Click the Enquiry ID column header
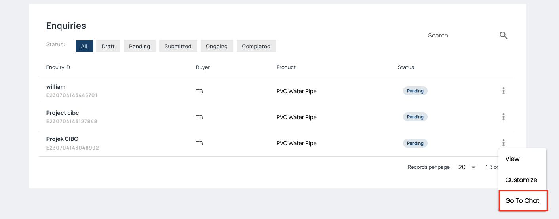This screenshot has height=219, width=559. click(58, 67)
